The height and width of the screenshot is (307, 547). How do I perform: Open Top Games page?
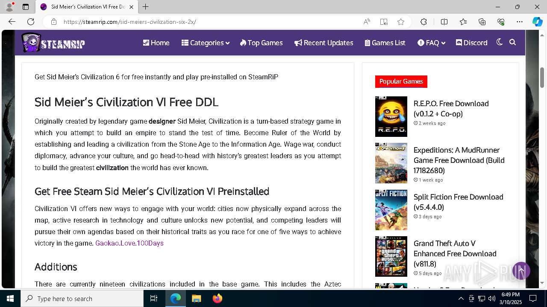click(x=262, y=43)
